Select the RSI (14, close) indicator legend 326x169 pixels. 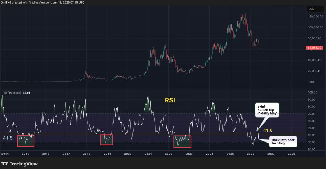coord(12,93)
